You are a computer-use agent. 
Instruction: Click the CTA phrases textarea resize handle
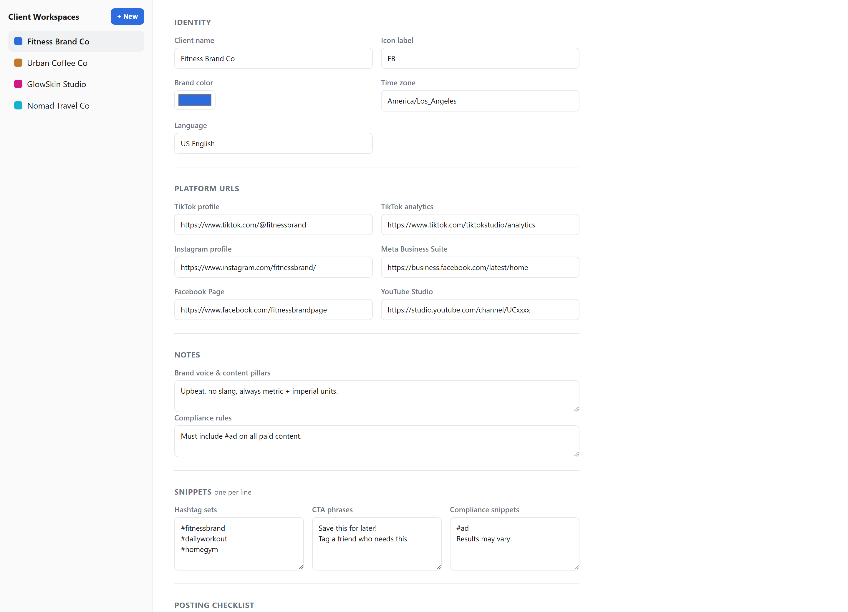438,567
